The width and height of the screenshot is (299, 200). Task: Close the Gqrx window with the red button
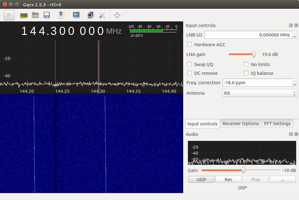click(x=5, y=4)
